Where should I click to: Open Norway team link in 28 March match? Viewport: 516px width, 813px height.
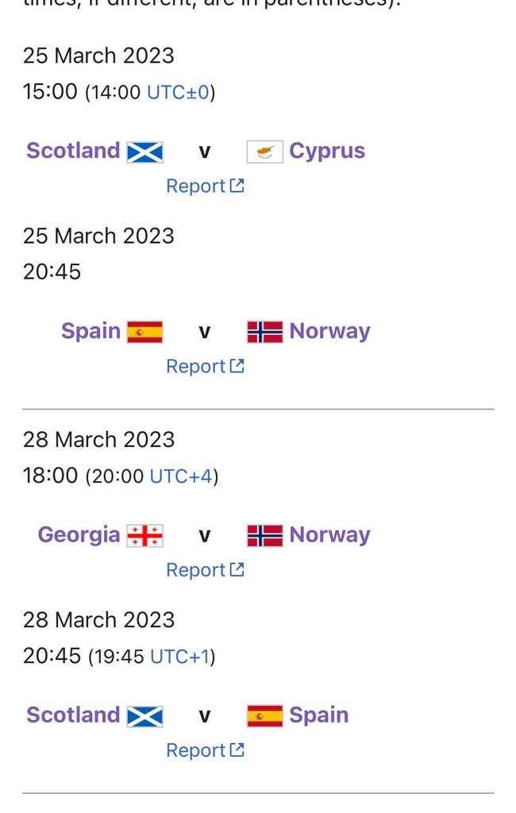tap(329, 534)
